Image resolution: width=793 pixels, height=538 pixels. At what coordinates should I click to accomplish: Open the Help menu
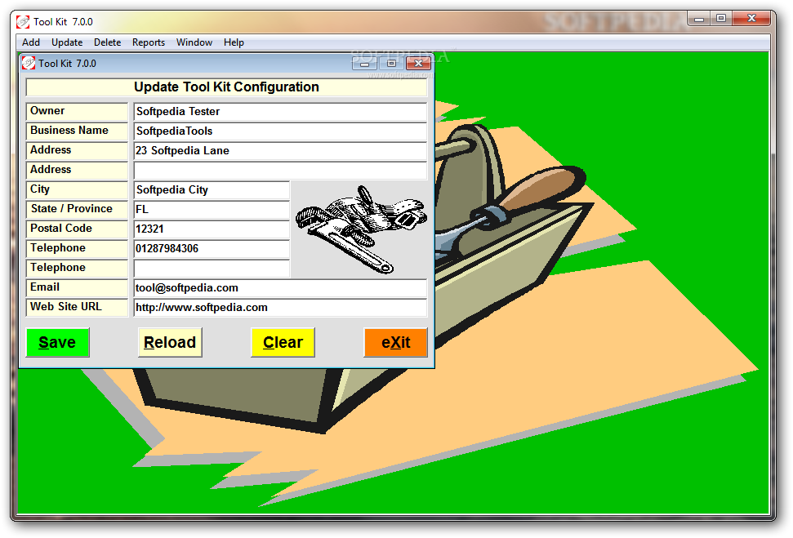point(234,42)
